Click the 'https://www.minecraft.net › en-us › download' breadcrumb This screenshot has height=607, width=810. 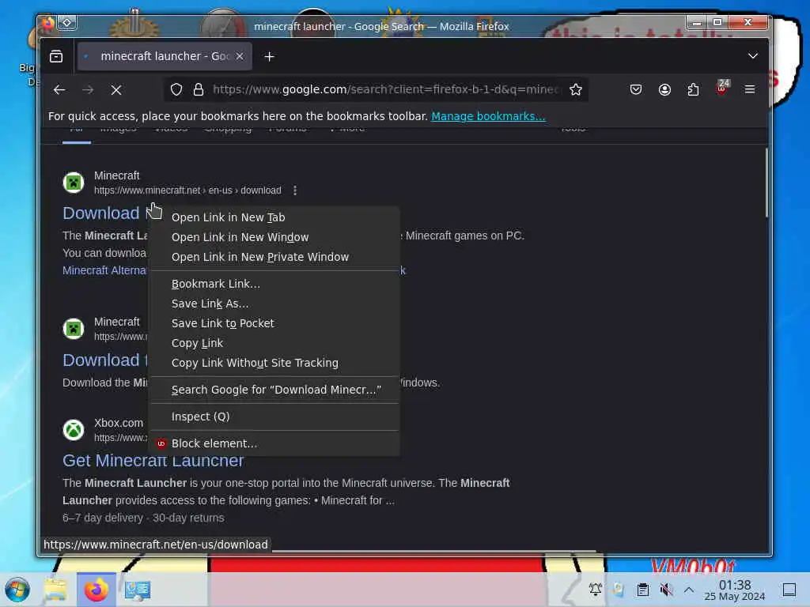[187, 190]
